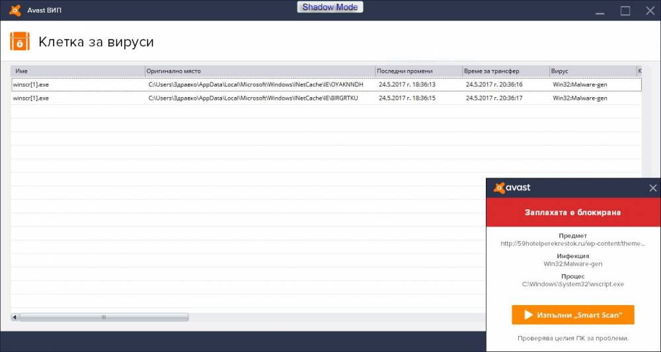
Task: Sort by Последни промени column header
Action: coord(419,71)
